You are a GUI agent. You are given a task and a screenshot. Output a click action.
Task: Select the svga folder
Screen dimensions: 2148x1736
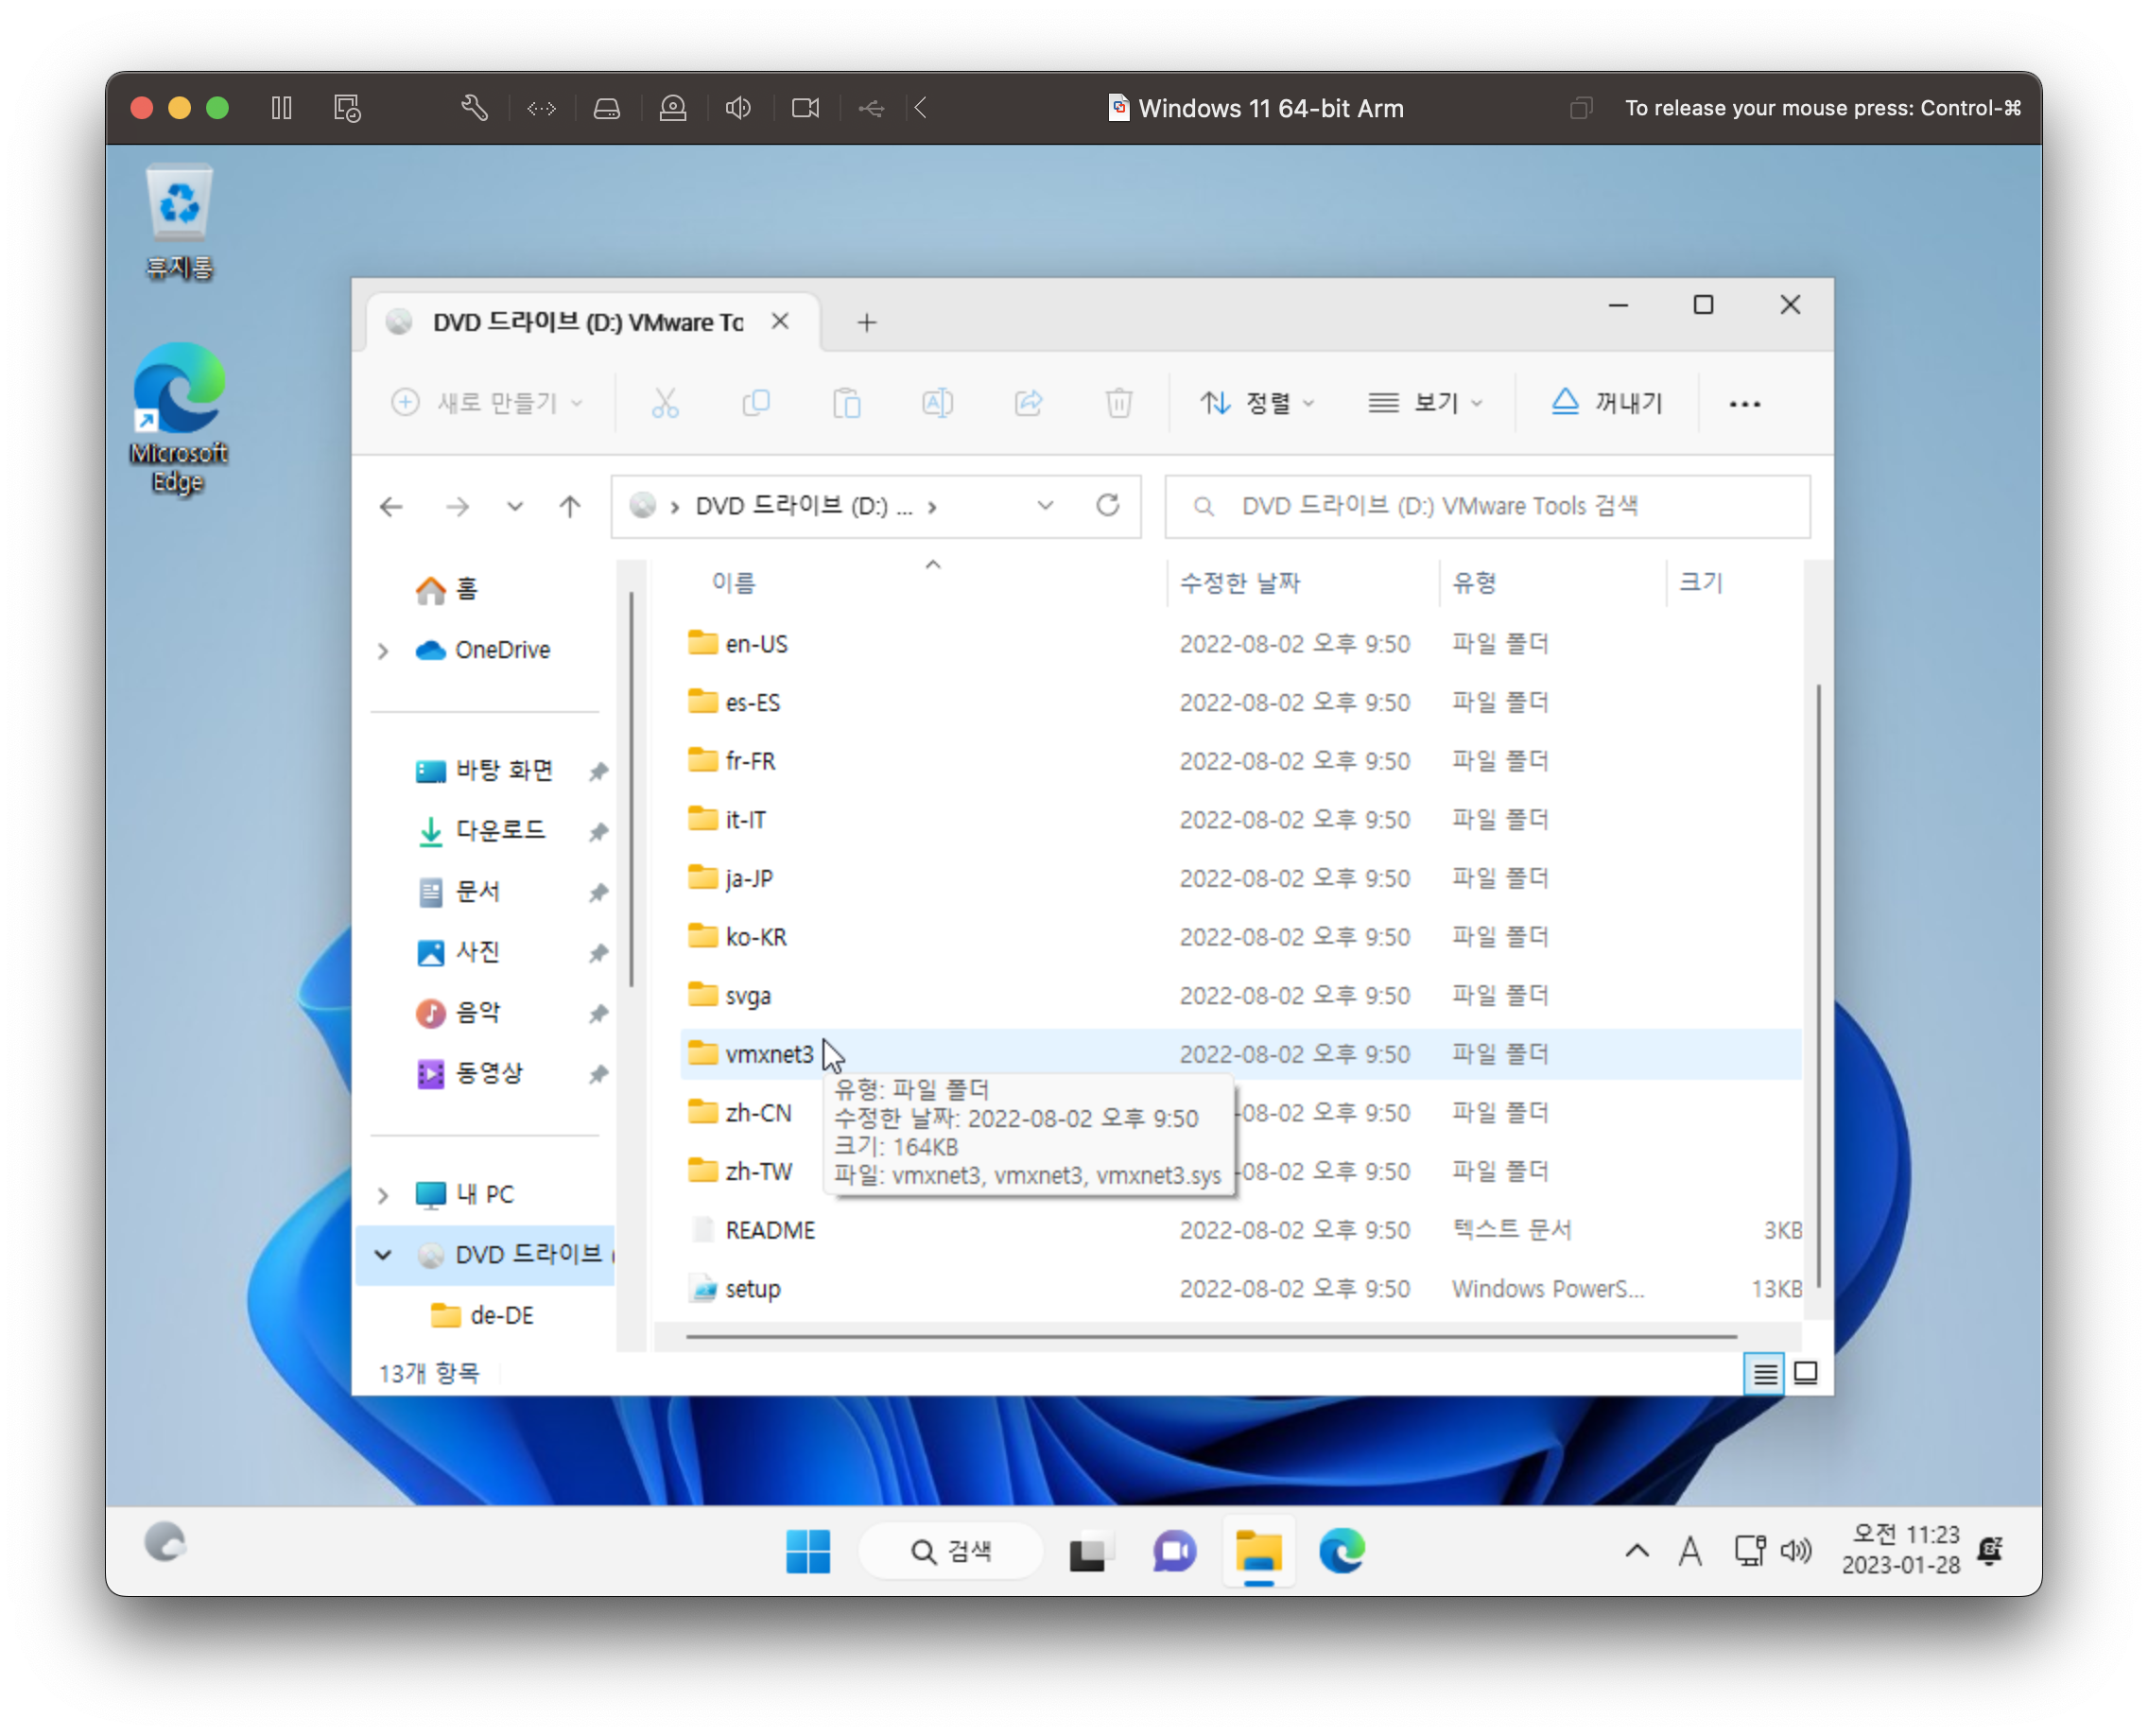pos(1240,996)
